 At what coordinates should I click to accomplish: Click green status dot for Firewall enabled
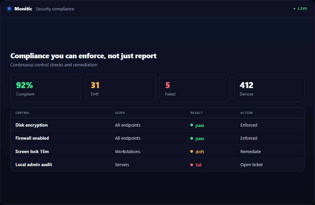(x=192, y=138)
